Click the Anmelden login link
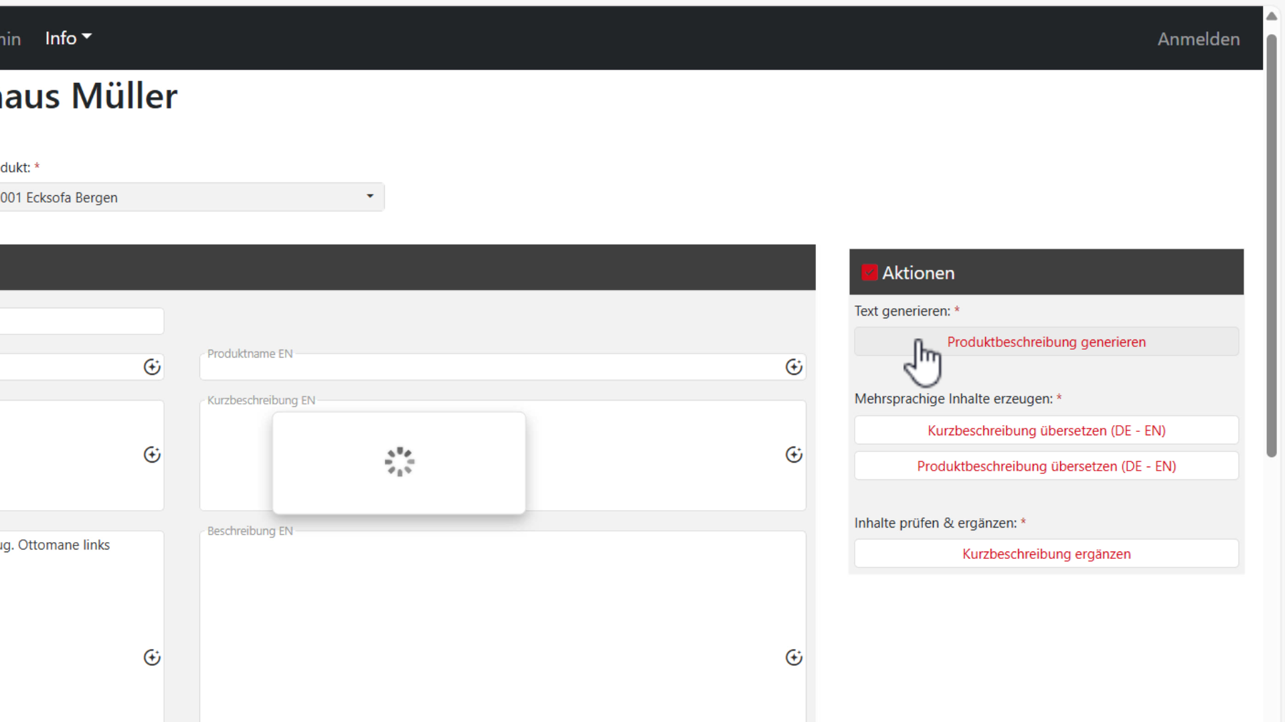 pos(1198,39)
